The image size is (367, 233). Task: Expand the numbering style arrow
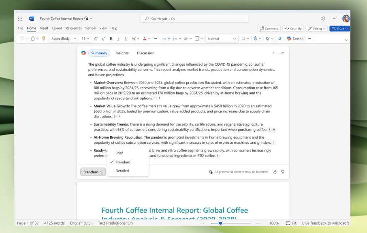(x=180, y=38)
